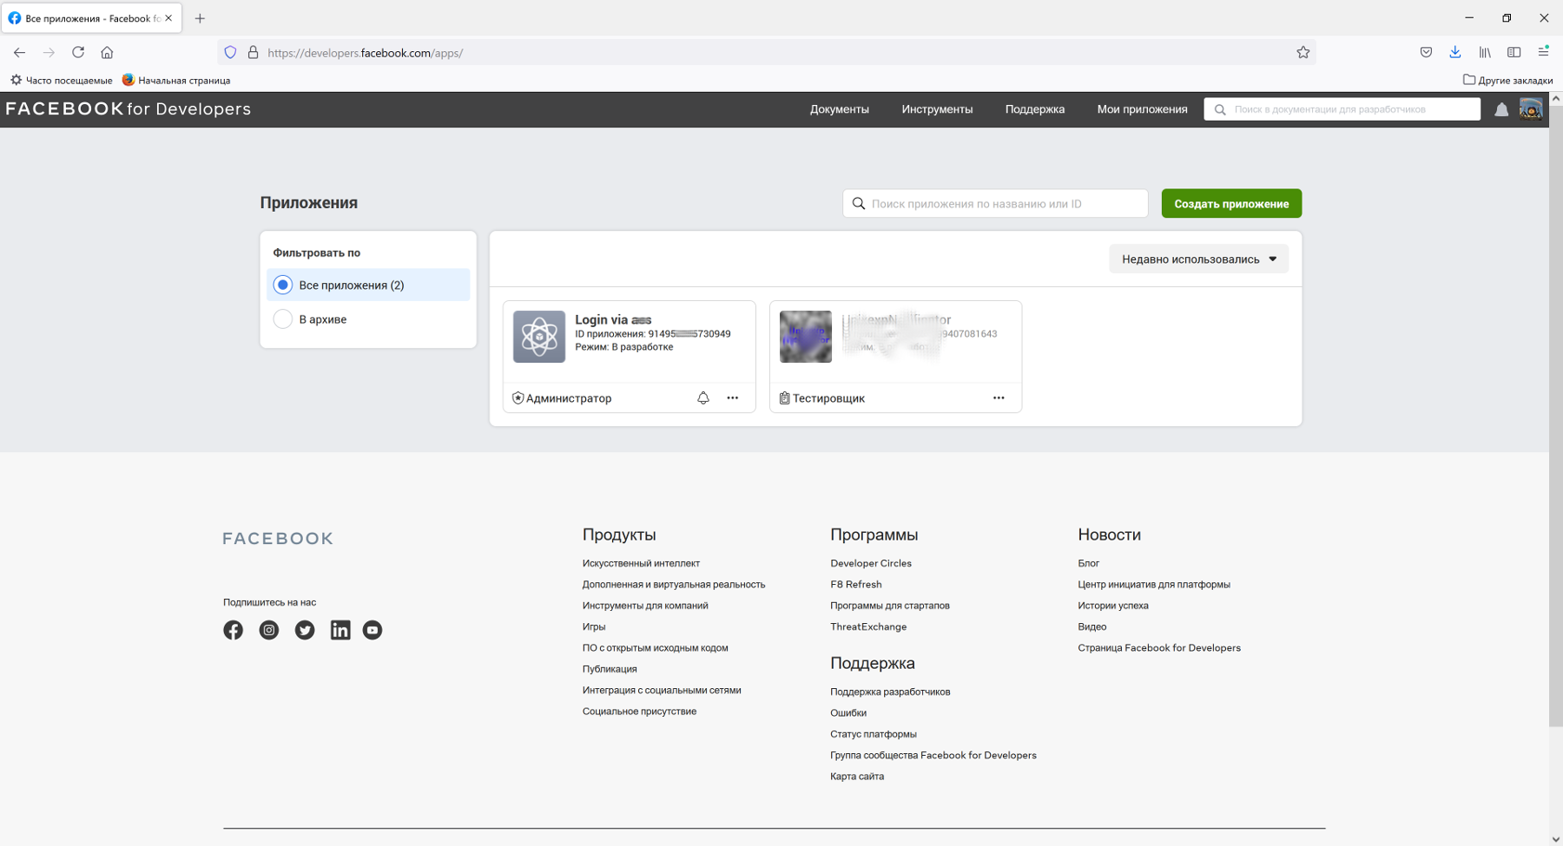The height and width of the screenshot is (846, 1563).
Task: Click the notifications bell in the header
Action: tap(1500, 110)
